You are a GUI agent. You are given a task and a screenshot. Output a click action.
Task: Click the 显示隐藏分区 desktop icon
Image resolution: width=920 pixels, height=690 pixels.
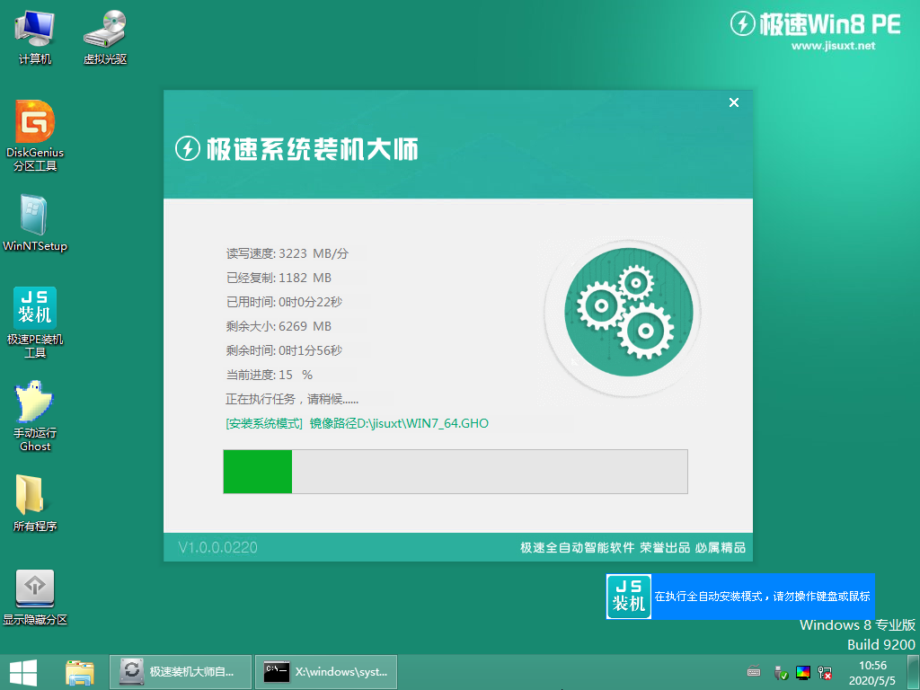[x=35, y=597]
